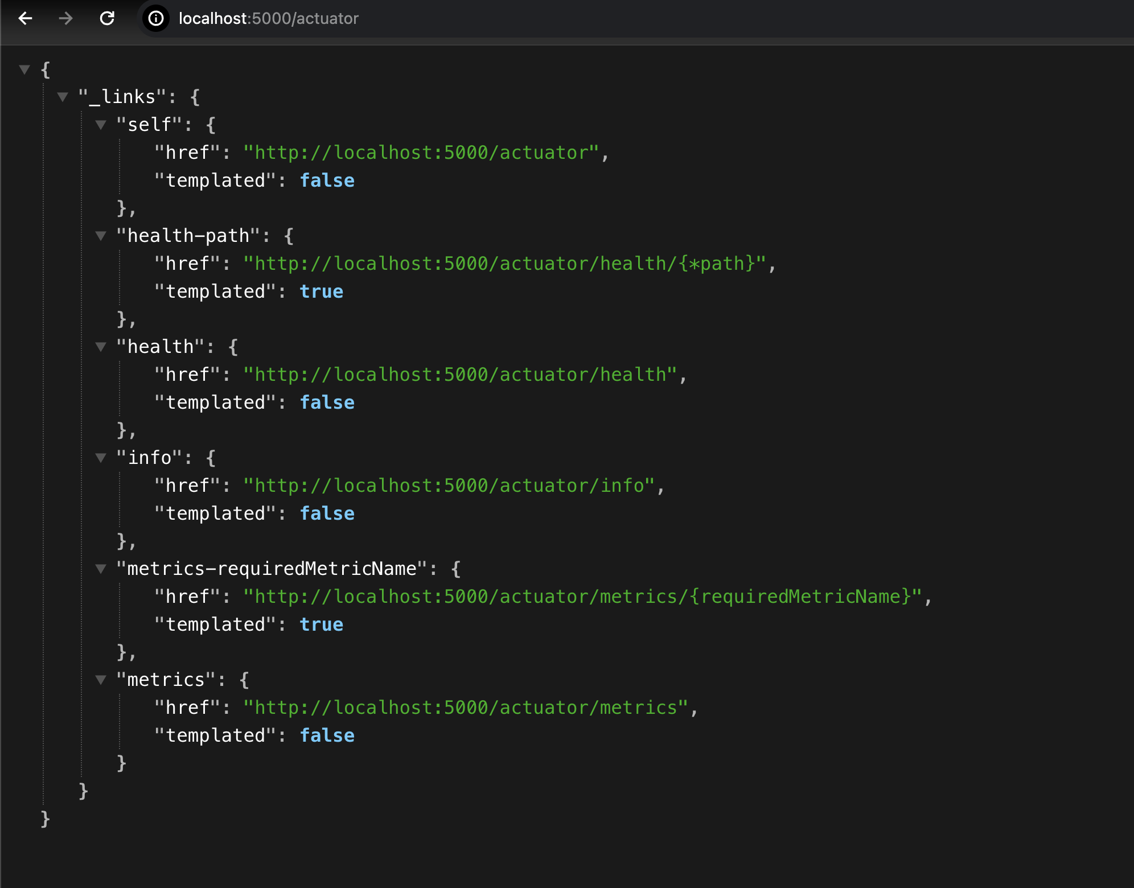Collapse the "metrics-requiredMetricName" object
This screenshot has height=888, width=1134.
click(101, 569)
